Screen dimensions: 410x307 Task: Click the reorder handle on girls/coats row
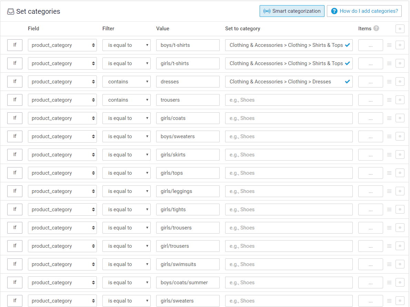coord(389,119)
